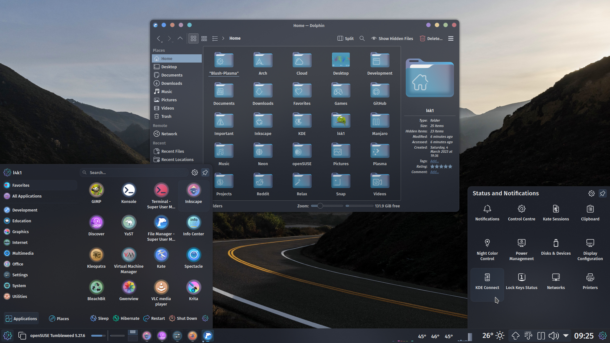Select the Multimedia category
610x343 pixels.
click(23, 253)
